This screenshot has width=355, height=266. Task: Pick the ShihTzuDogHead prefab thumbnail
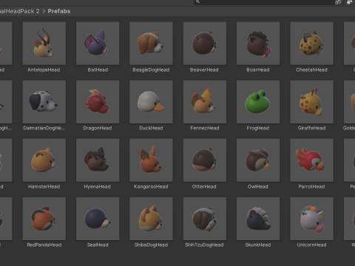point(205,219)
